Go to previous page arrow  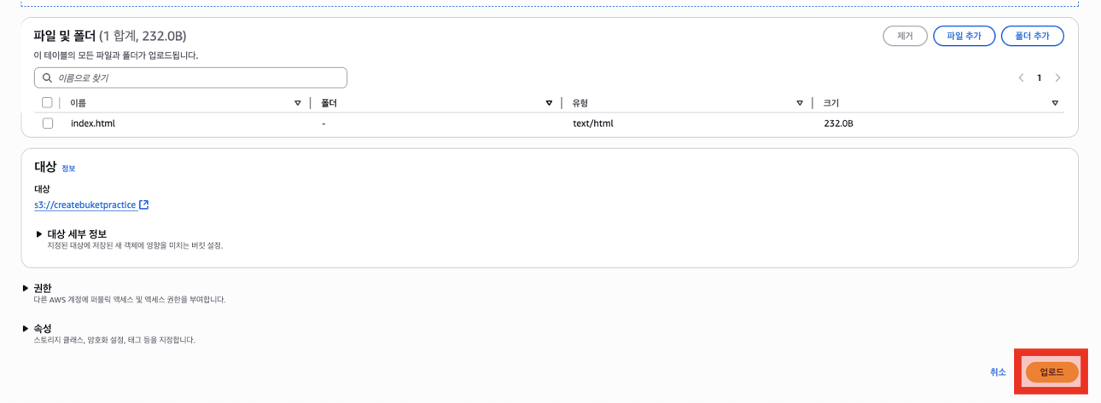tap(1021, 78)
